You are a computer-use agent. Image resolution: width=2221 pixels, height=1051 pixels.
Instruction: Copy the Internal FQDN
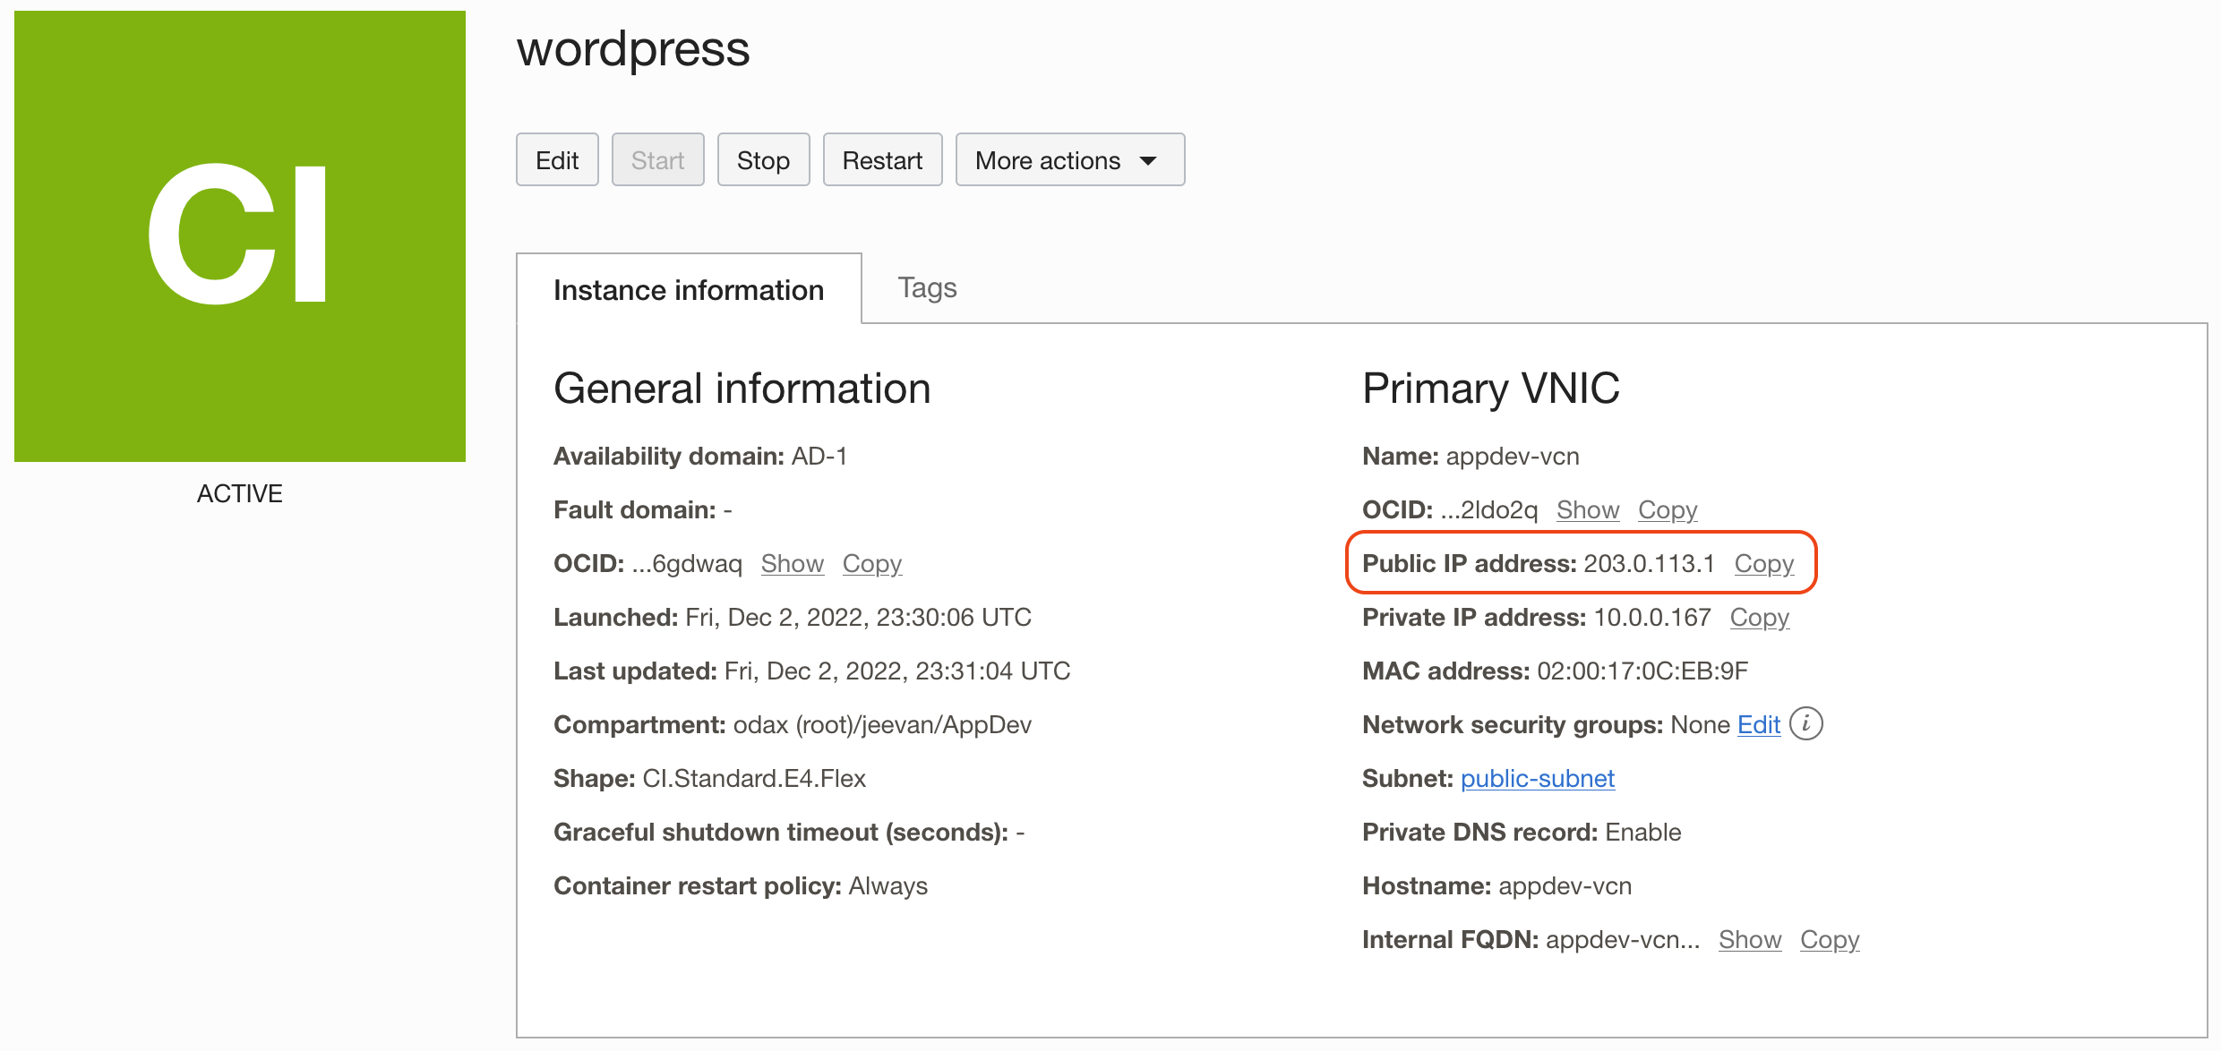coord(1829,939)
